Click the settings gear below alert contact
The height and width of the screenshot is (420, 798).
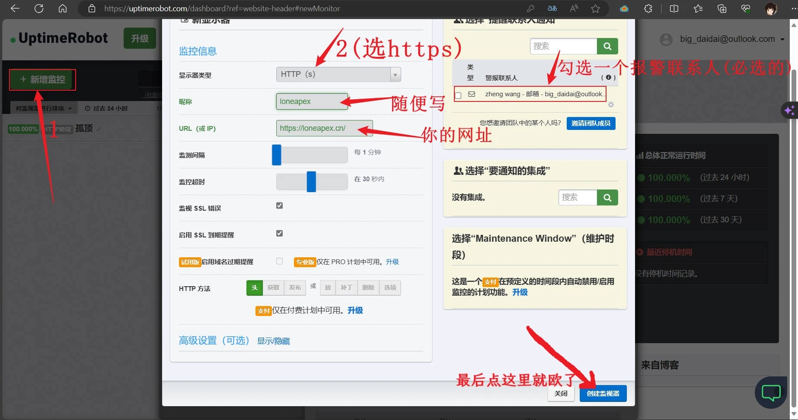(x=610, y=105)
